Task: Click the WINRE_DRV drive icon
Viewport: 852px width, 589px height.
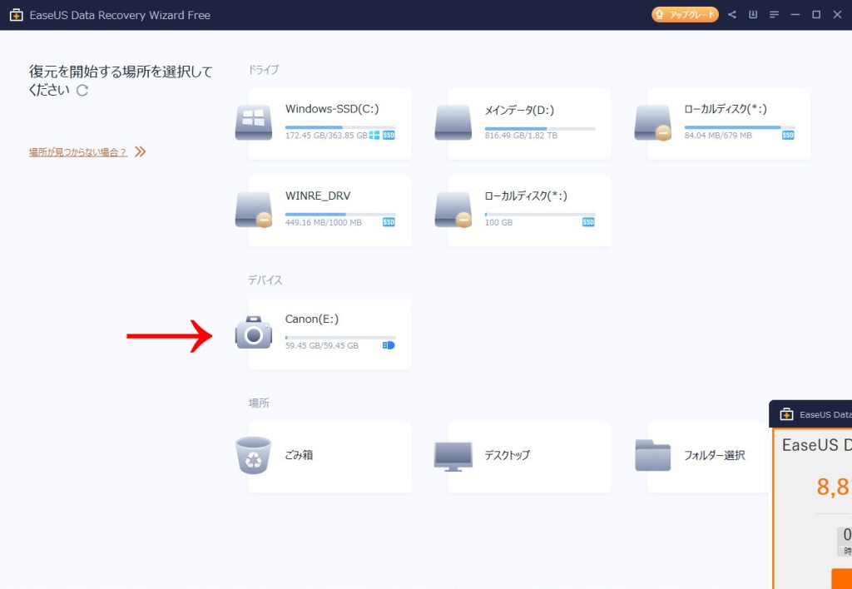Action: (x=254, y=209)
